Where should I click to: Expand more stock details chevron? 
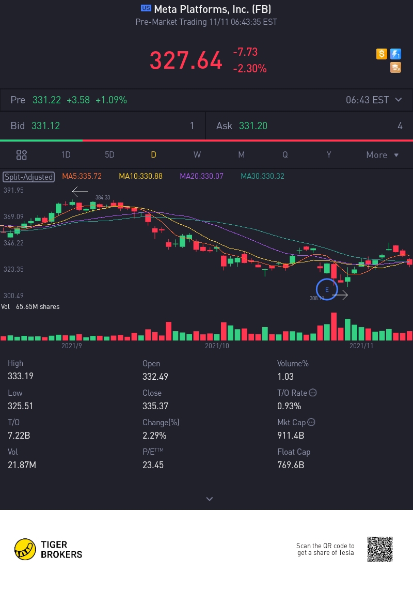point(210,499)
